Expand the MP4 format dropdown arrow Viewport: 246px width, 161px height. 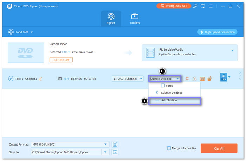[229, 77]
